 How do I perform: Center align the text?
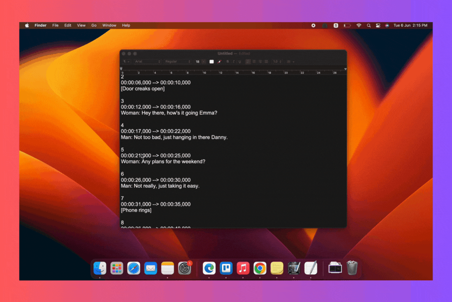[254, 62]
